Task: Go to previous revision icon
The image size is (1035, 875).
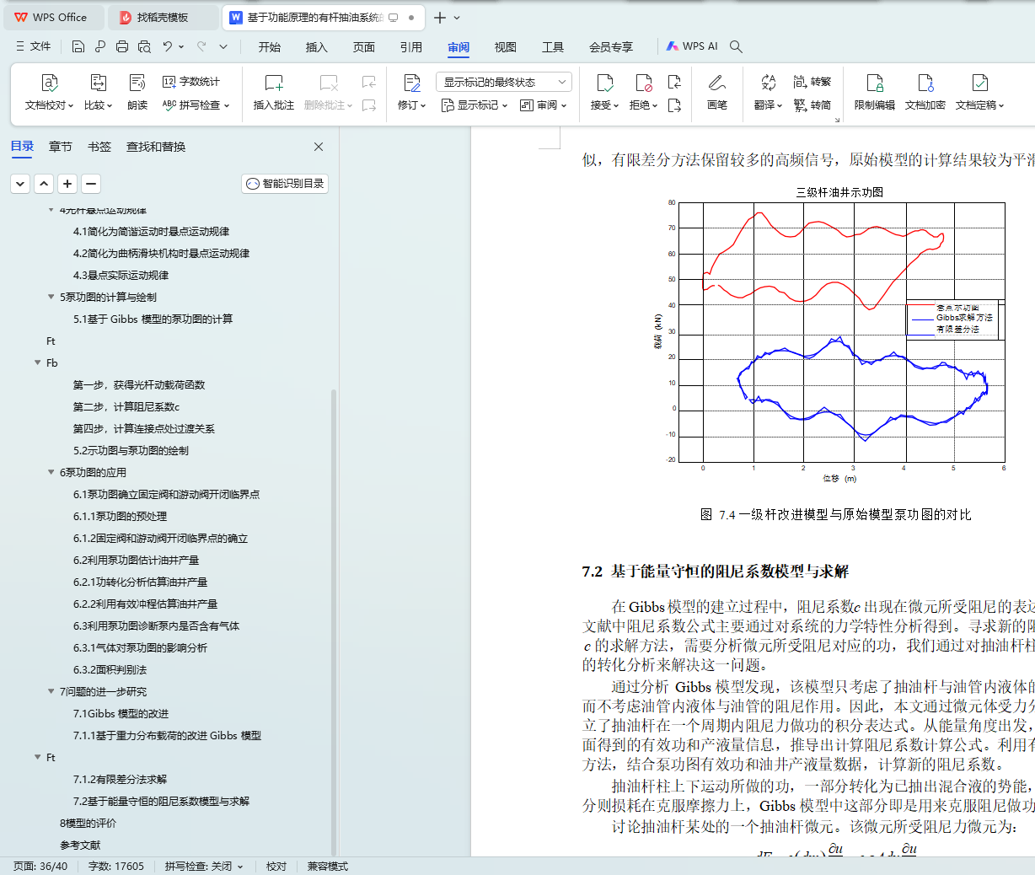Action: [674, 82]
